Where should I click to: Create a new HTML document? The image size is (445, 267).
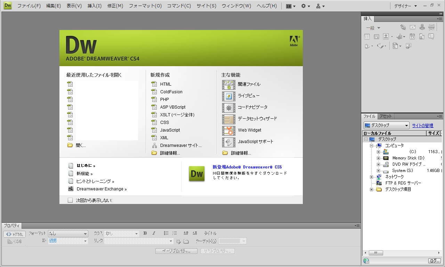(165, 84)
